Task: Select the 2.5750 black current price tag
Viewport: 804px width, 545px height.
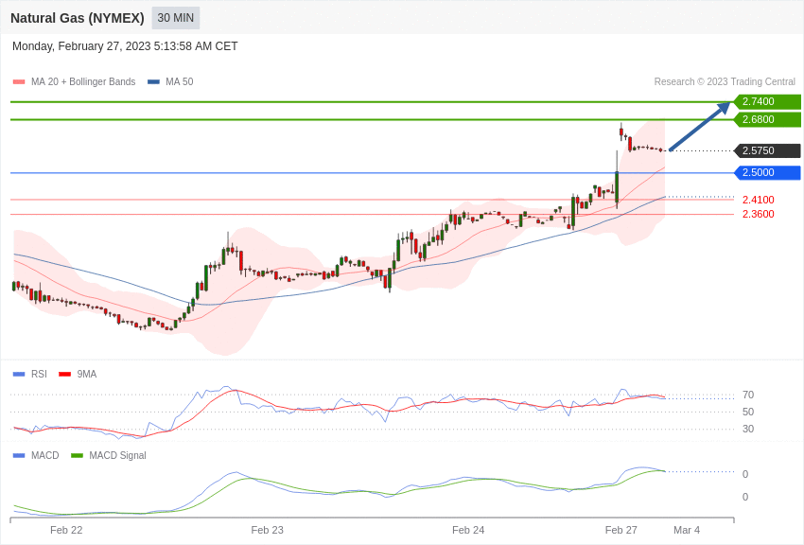Action: coord(767,150)
